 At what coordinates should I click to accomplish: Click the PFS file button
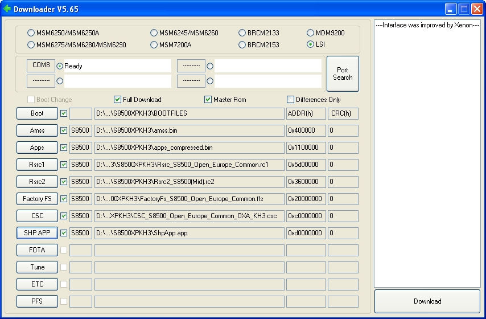point(37,301)
